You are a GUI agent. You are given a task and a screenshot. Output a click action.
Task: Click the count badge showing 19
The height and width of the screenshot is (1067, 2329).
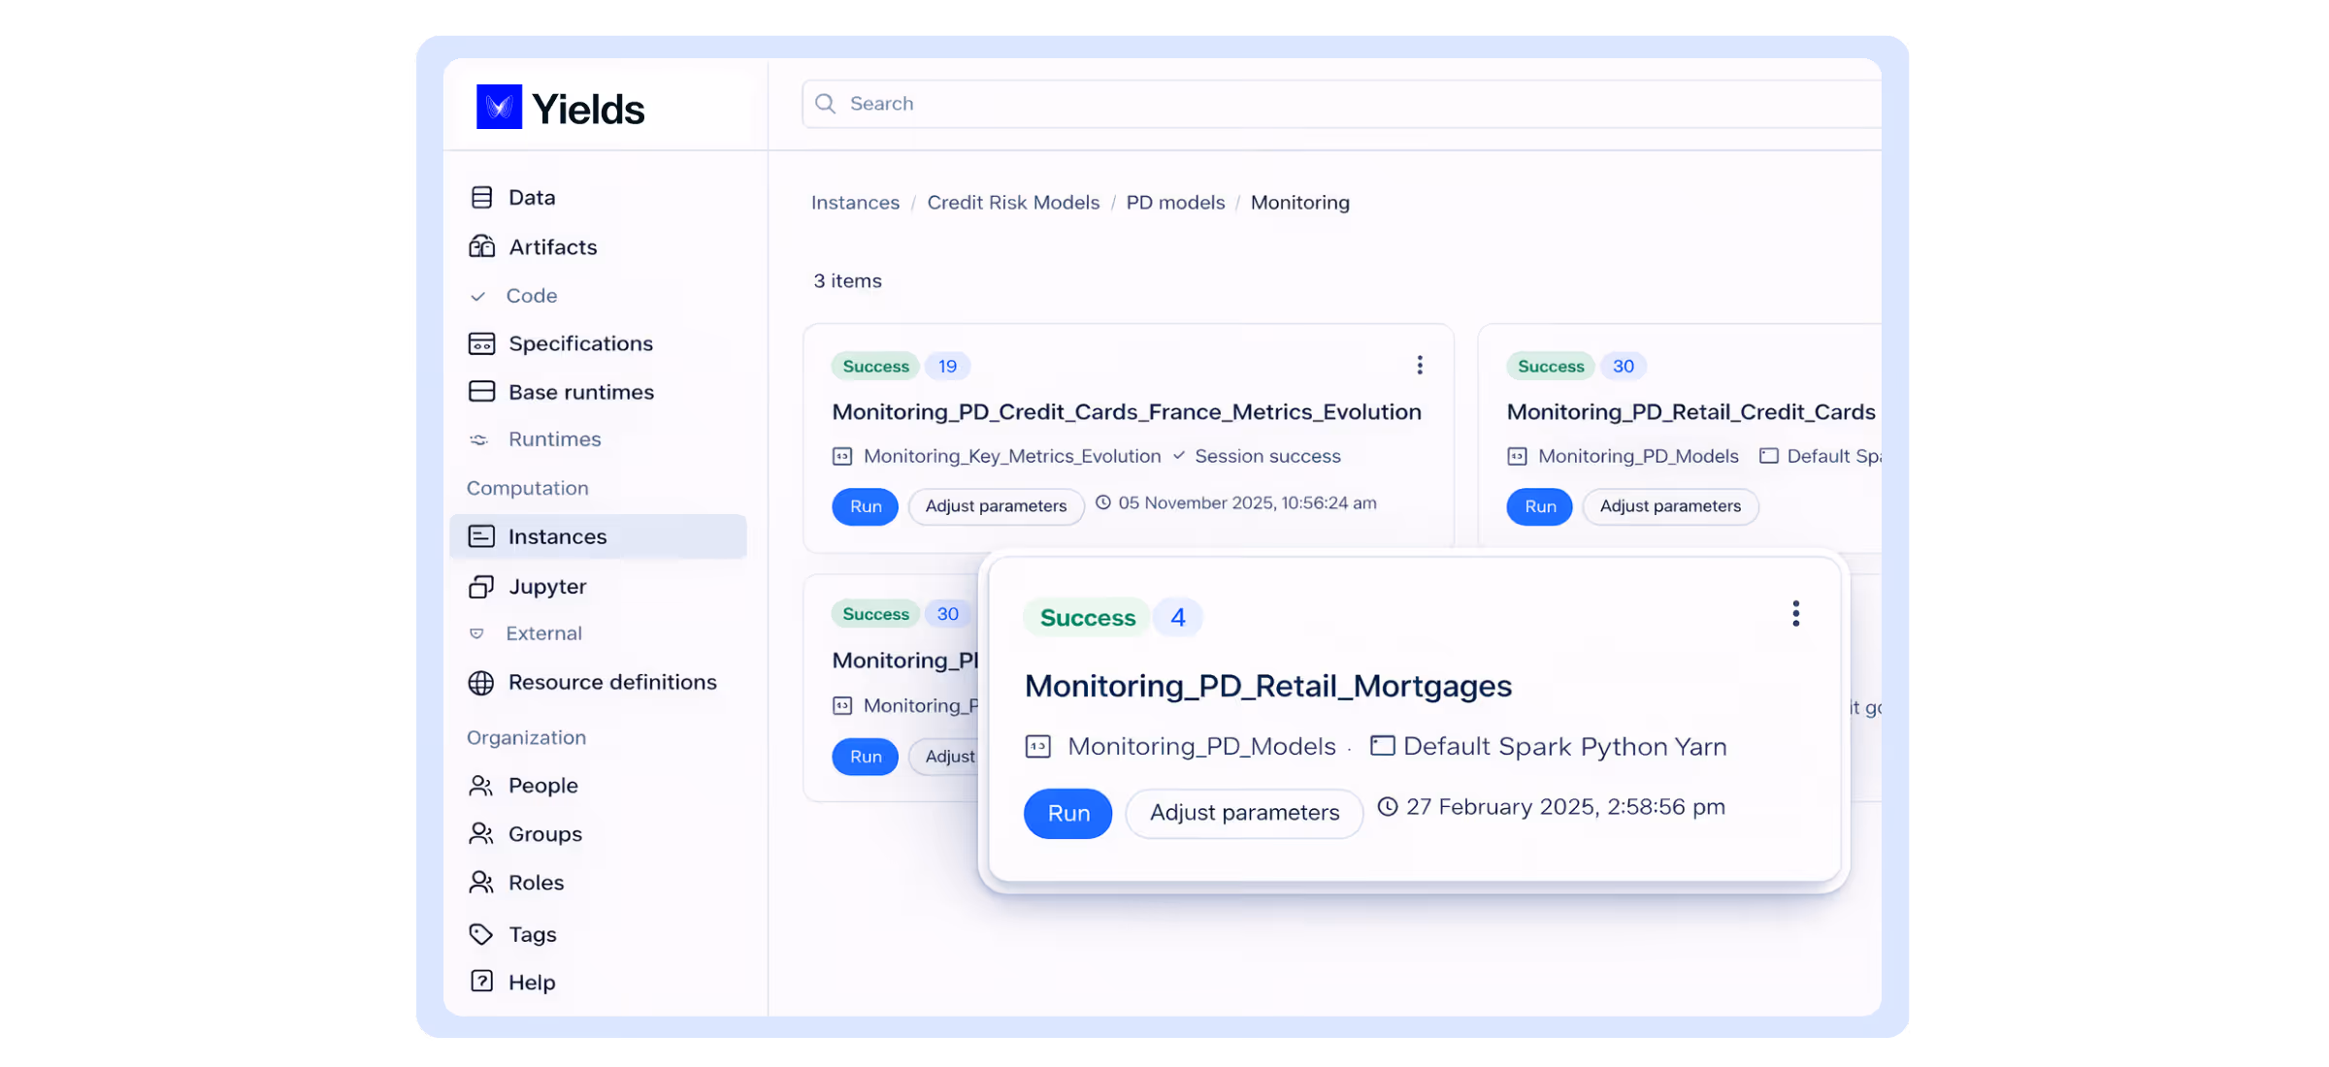pyautogui.click(x=947, y=366)
